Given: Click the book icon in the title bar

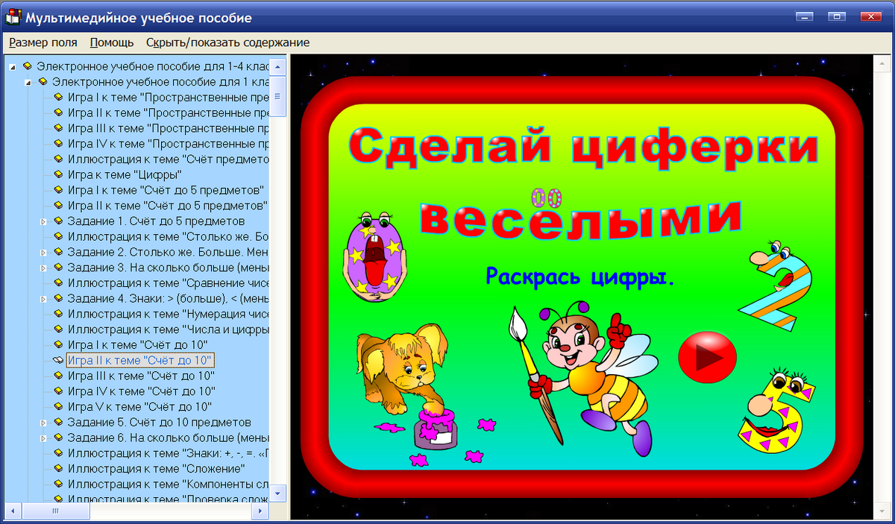Looking at the screenshot, I should click(x=12, y=16).
